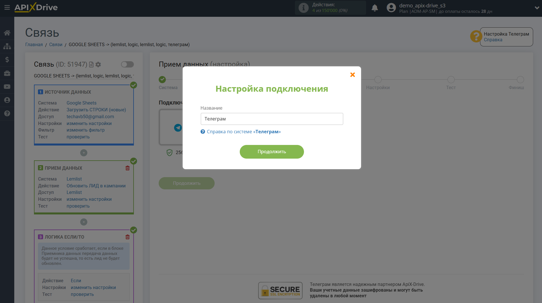Toggle the connection on/off switch
Screen dimensions: 542x303
coord(127,64)
